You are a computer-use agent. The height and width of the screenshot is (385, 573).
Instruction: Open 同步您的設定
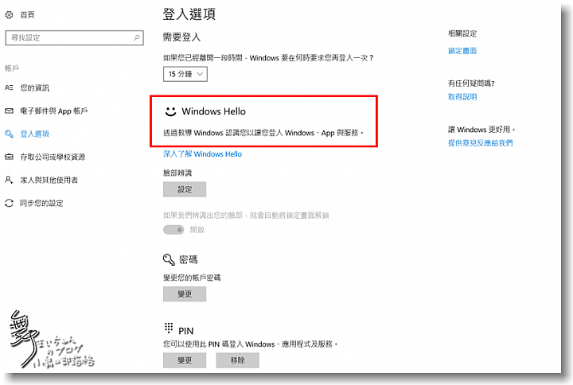pos(41,203)
